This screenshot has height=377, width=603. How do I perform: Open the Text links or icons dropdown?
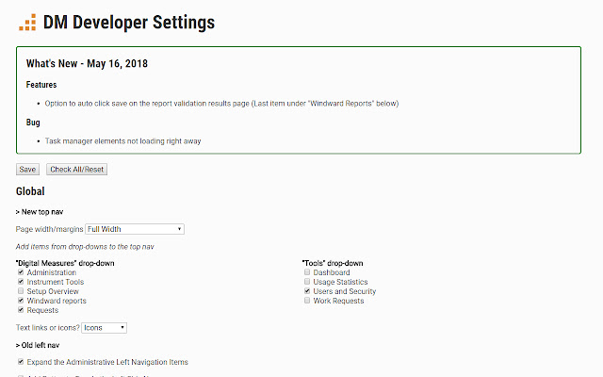point(105,328)
